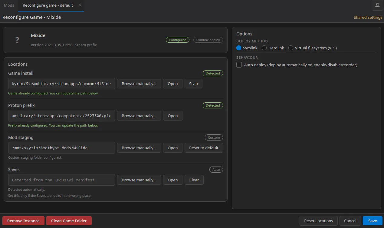Click the Detected badge for Proton prefix
The height and width of the screenshot is (228, 384).
point(213,105)
